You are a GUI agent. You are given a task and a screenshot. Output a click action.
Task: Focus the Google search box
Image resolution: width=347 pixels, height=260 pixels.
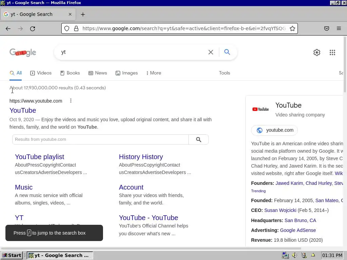133,52
